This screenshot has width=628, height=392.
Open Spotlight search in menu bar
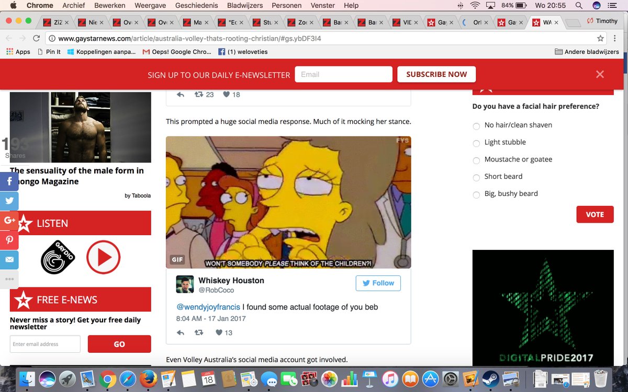(x=579, y=5)
